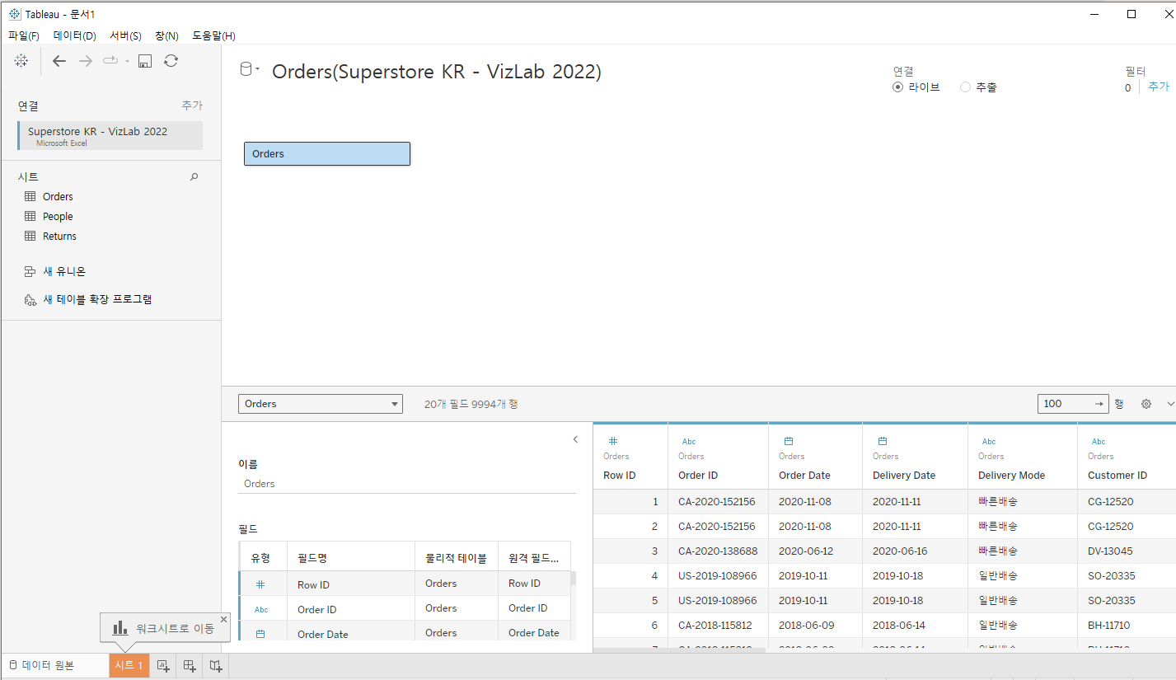The height and width of the screenshot is (680, 1176).
Task: Select the Orders sheet table icon
Action: click(x=30, y=197)
